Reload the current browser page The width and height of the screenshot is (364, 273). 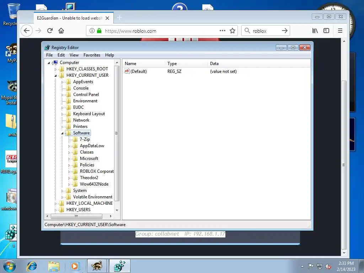pos(50,31)
